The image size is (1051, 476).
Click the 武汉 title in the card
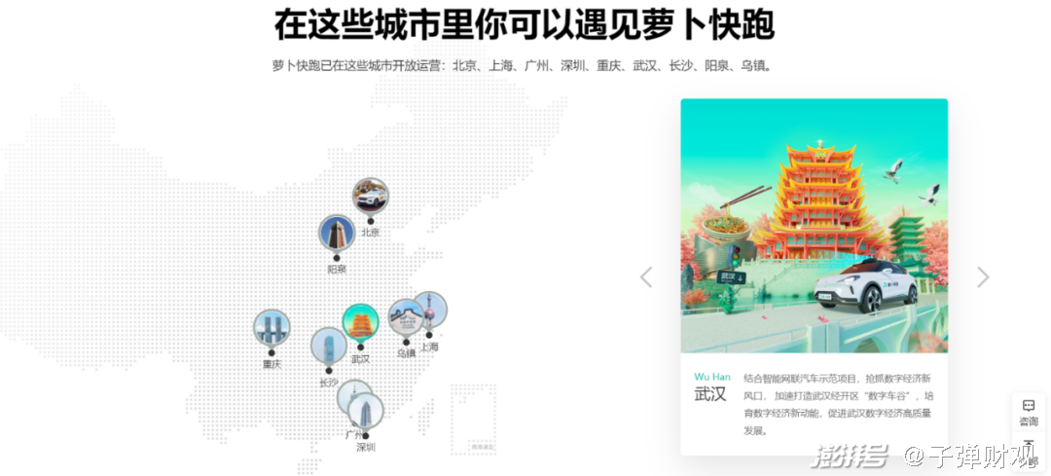pyautogui.click(x=710, y=394)
